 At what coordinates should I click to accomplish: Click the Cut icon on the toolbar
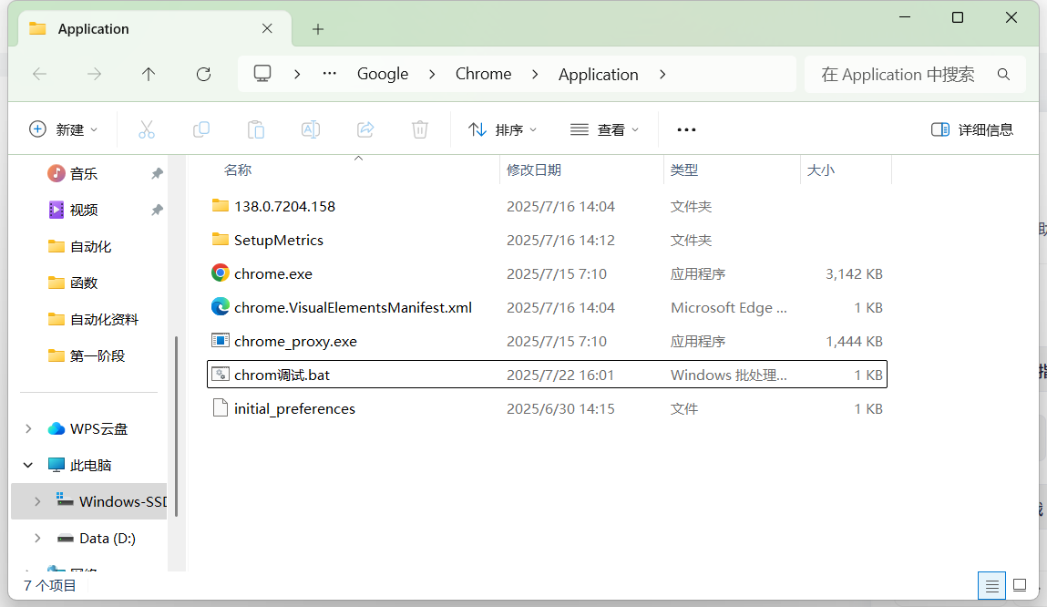pyautogui.click(x=147, y=129)
